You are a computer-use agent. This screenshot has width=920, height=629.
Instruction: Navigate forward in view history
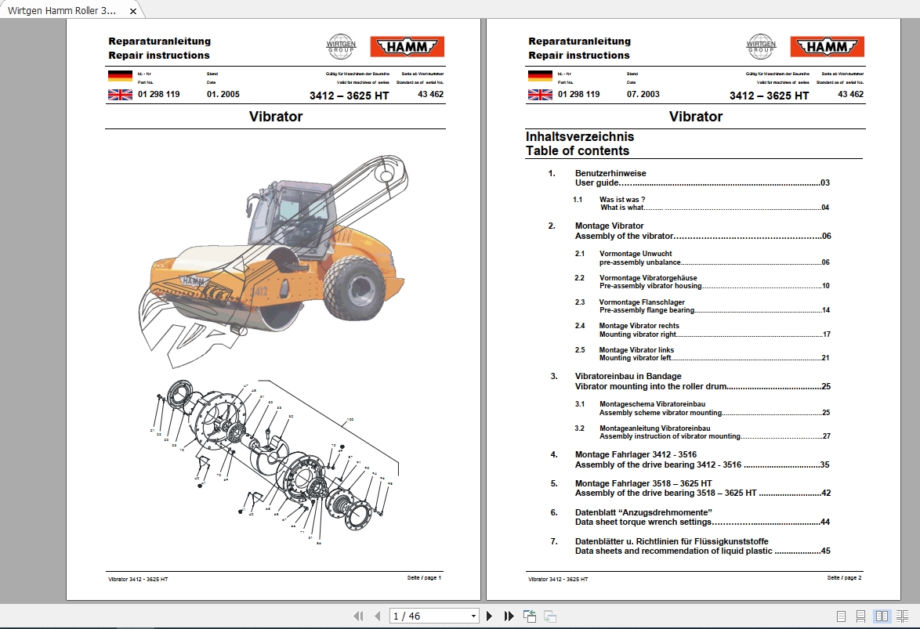tap(549, 616)
